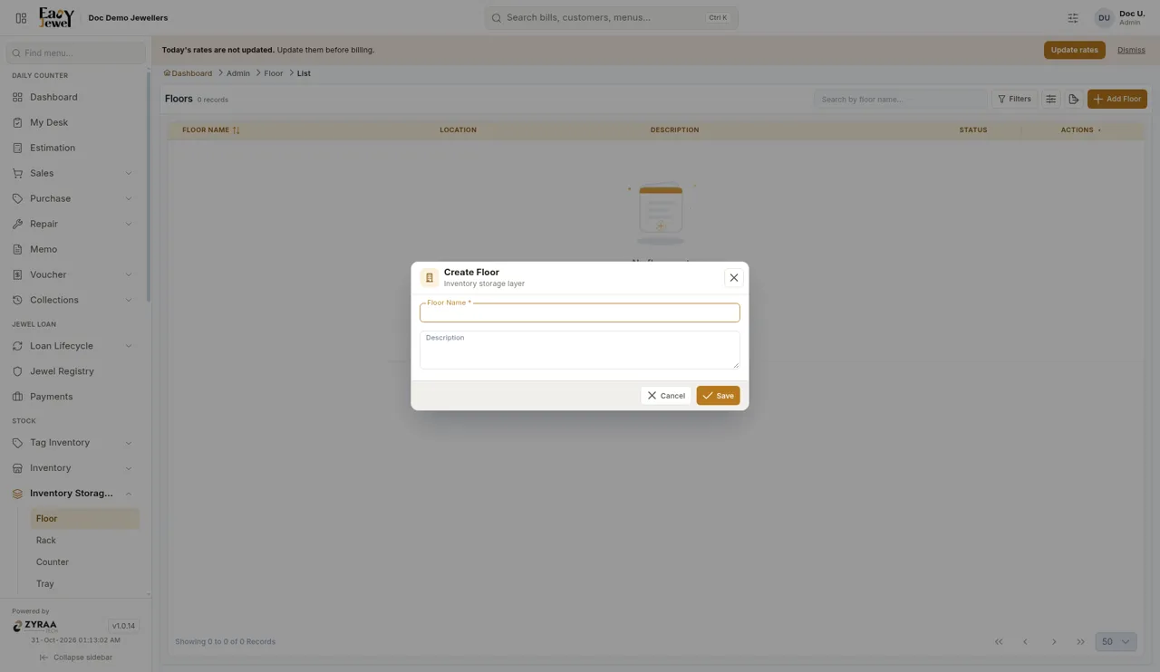The height and width of the screenshot is (672, 1160).
Task: Select Rack under Inventory Storage
Action: [x=85, y=541]
